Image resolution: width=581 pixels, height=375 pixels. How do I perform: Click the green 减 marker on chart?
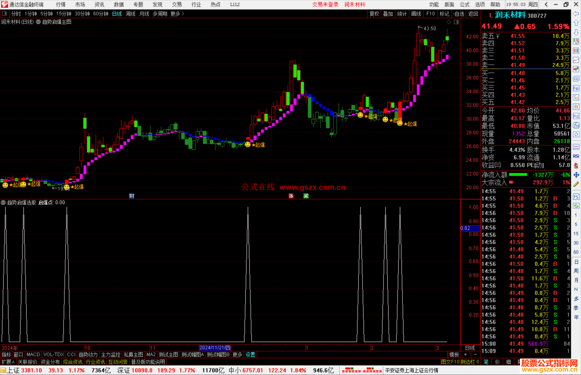click(306, 196)
